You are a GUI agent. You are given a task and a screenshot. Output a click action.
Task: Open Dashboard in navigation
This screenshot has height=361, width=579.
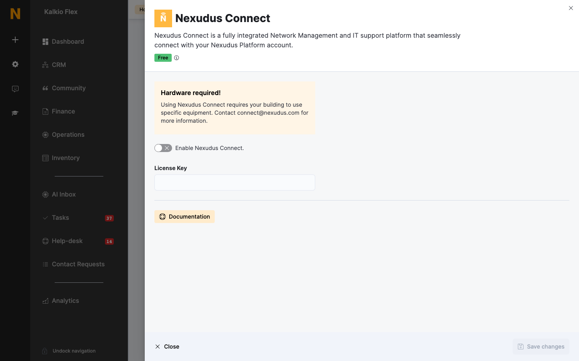pos(63,42)
